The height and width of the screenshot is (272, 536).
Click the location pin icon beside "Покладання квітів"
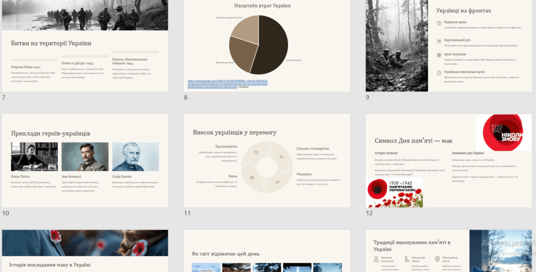tap(437, 259)
